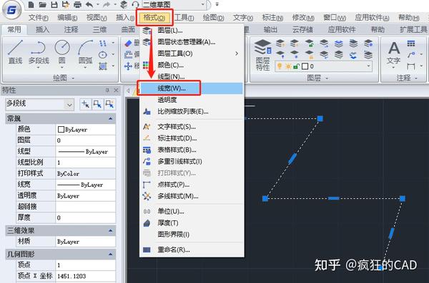Screen dimensions: 429x283
Task: Click the 顶点 X 坐标 value 1451.1203
Action: pos(85,276)
